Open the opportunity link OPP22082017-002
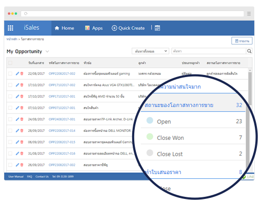Screen dimensions: 258x200 click(x=62, y=73)
